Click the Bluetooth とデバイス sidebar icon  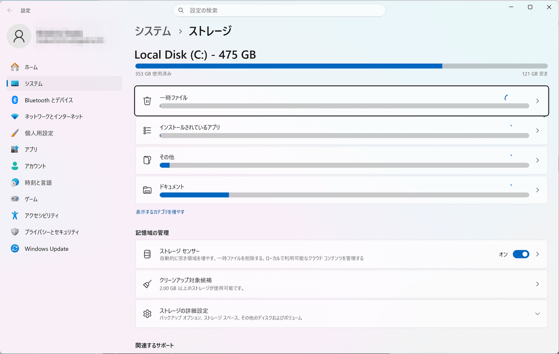15,100
